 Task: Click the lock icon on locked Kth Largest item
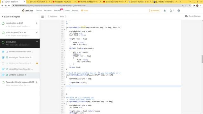[x=37, y=63]
